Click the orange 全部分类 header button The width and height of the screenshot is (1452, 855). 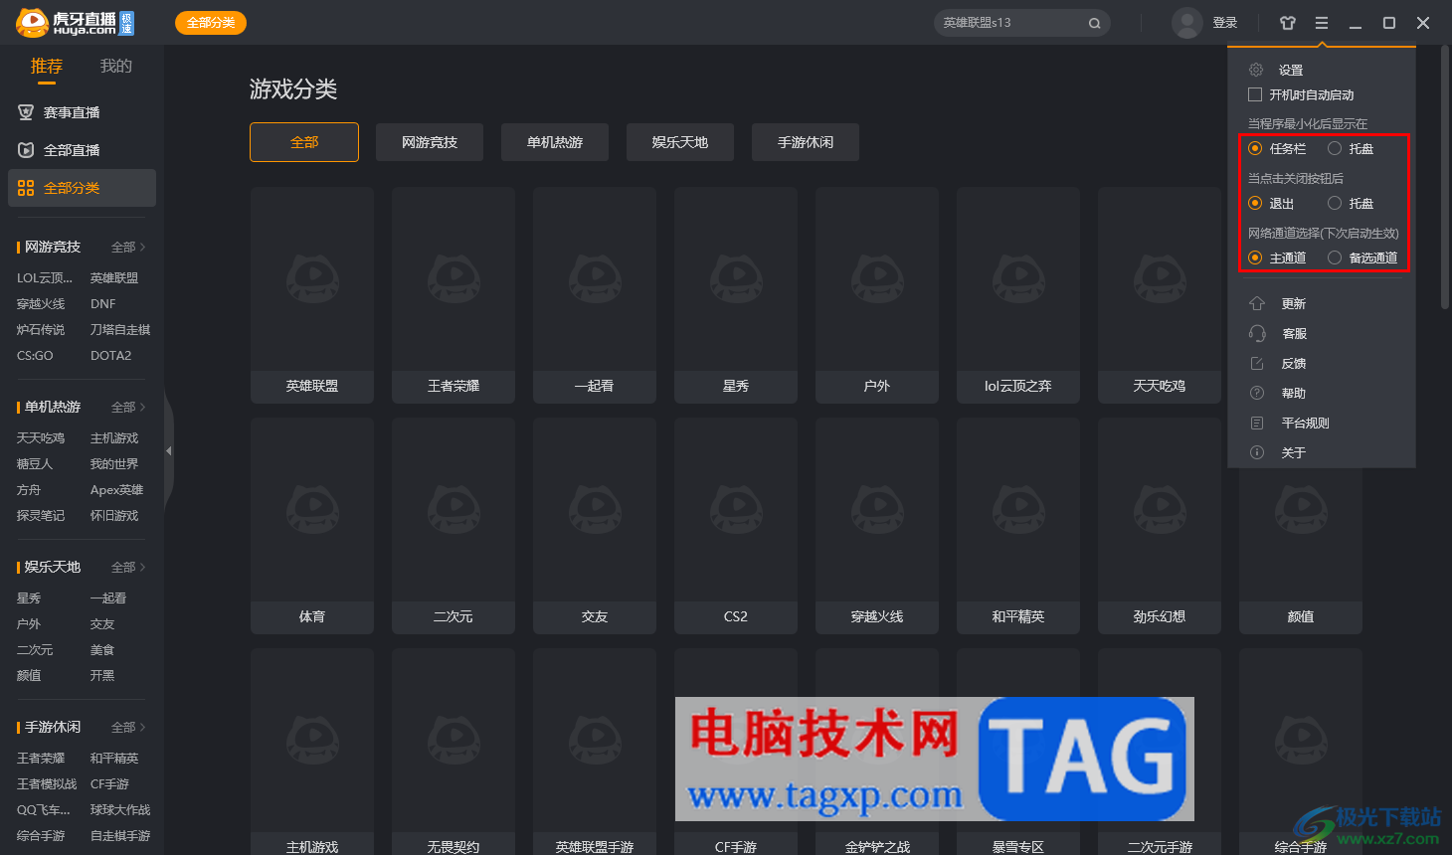coord(211,23)
